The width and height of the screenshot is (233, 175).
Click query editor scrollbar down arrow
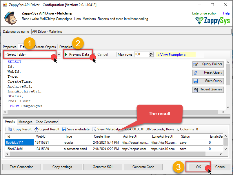(x=228, y=107)
